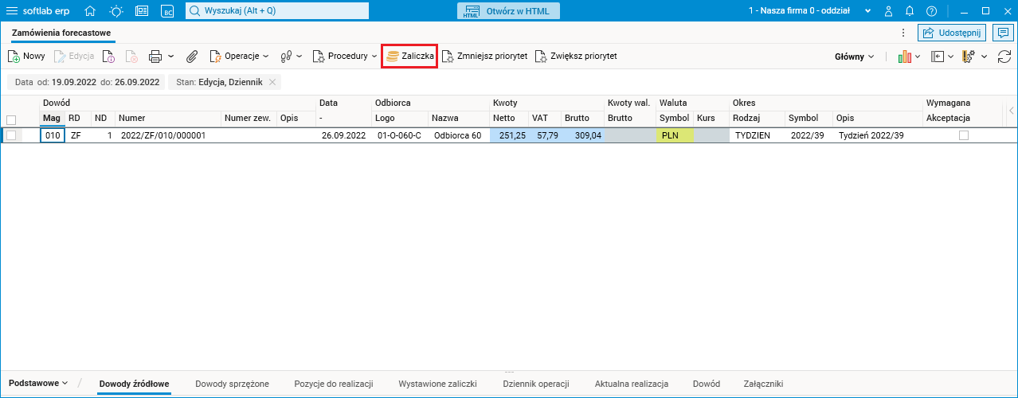1018x398 pixels.
Task: Click Zmniejsz priorytet
Action: tap(484, 57)
